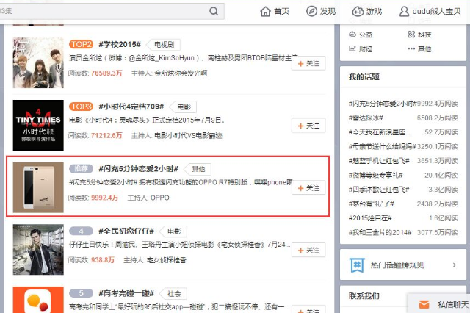The height and width of the screenshot is (313, 470).
Task: Click 社会 tag on 高考完碰一碰
Action: [x=173, y=293]
